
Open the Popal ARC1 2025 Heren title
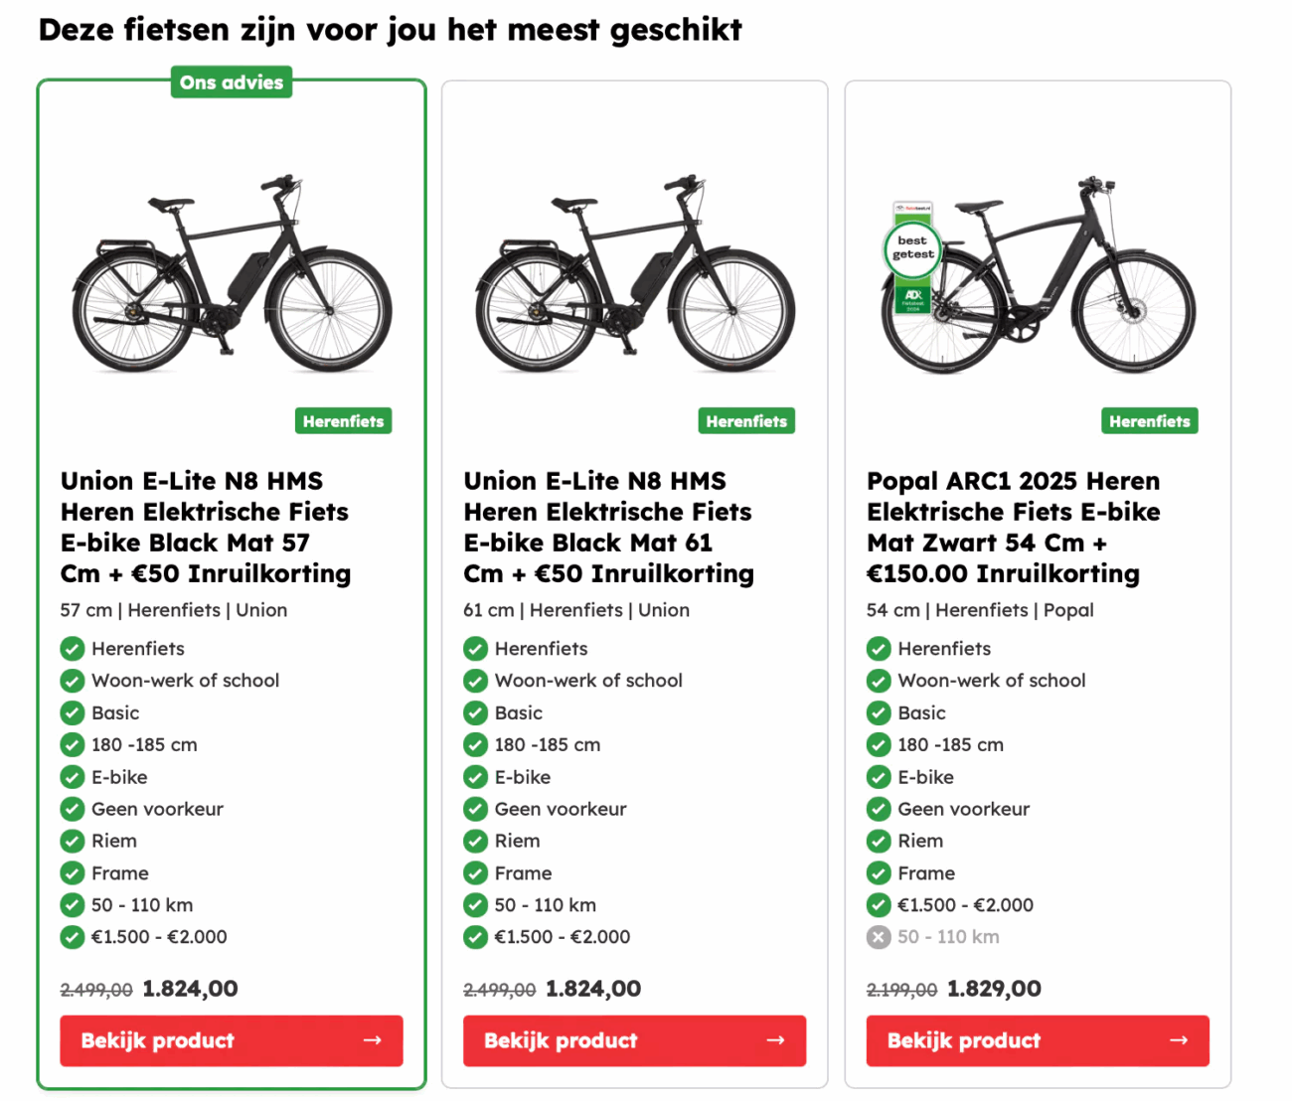click(1014, 527)
